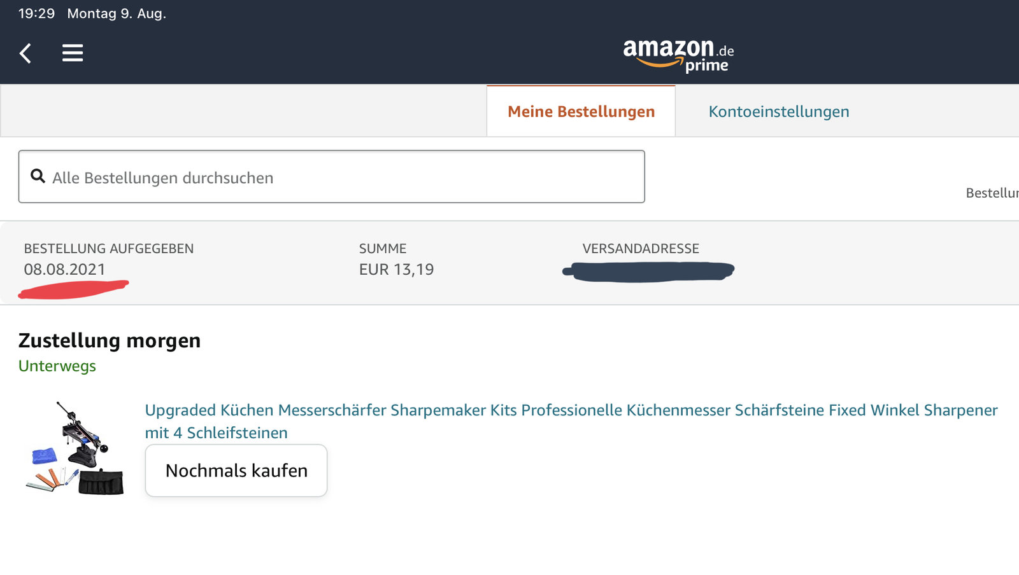This screenshot has height=575, width=1019.
Task: Tap the back arrow icon
Action: (25, 53)
